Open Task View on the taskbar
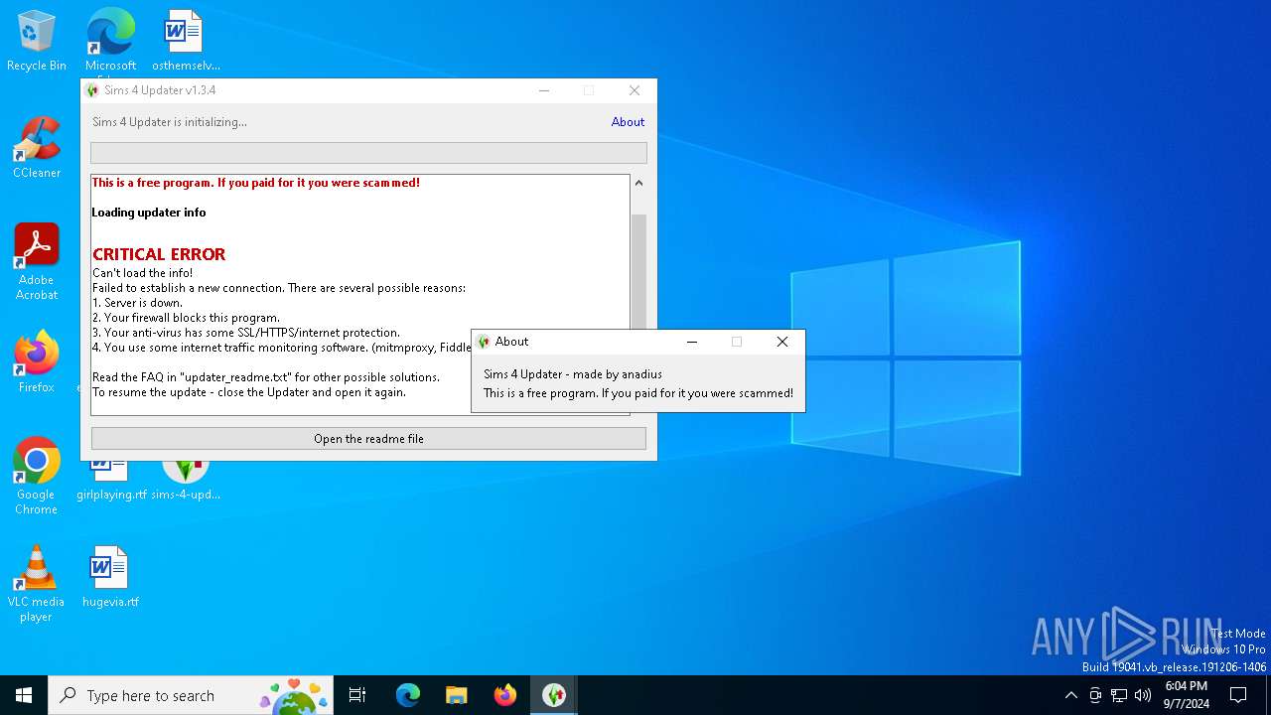 [357, 695]
